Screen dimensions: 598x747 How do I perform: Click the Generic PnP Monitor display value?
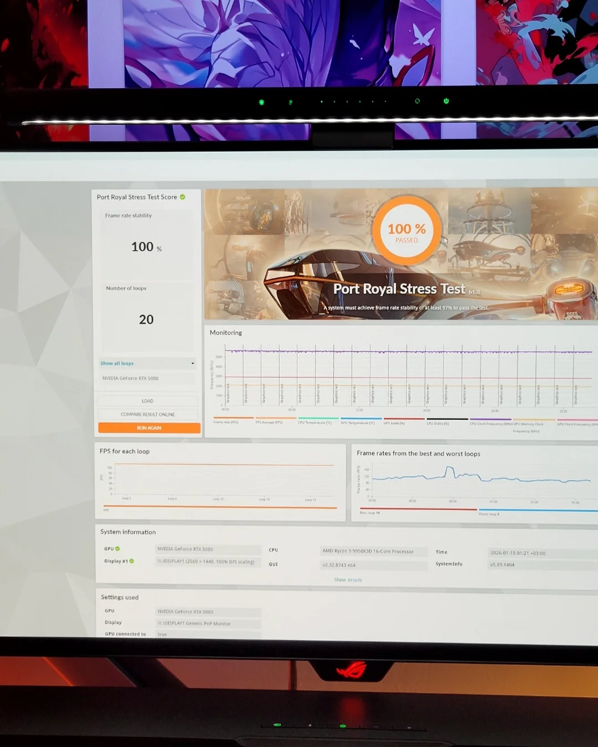[x=208, y=624]
